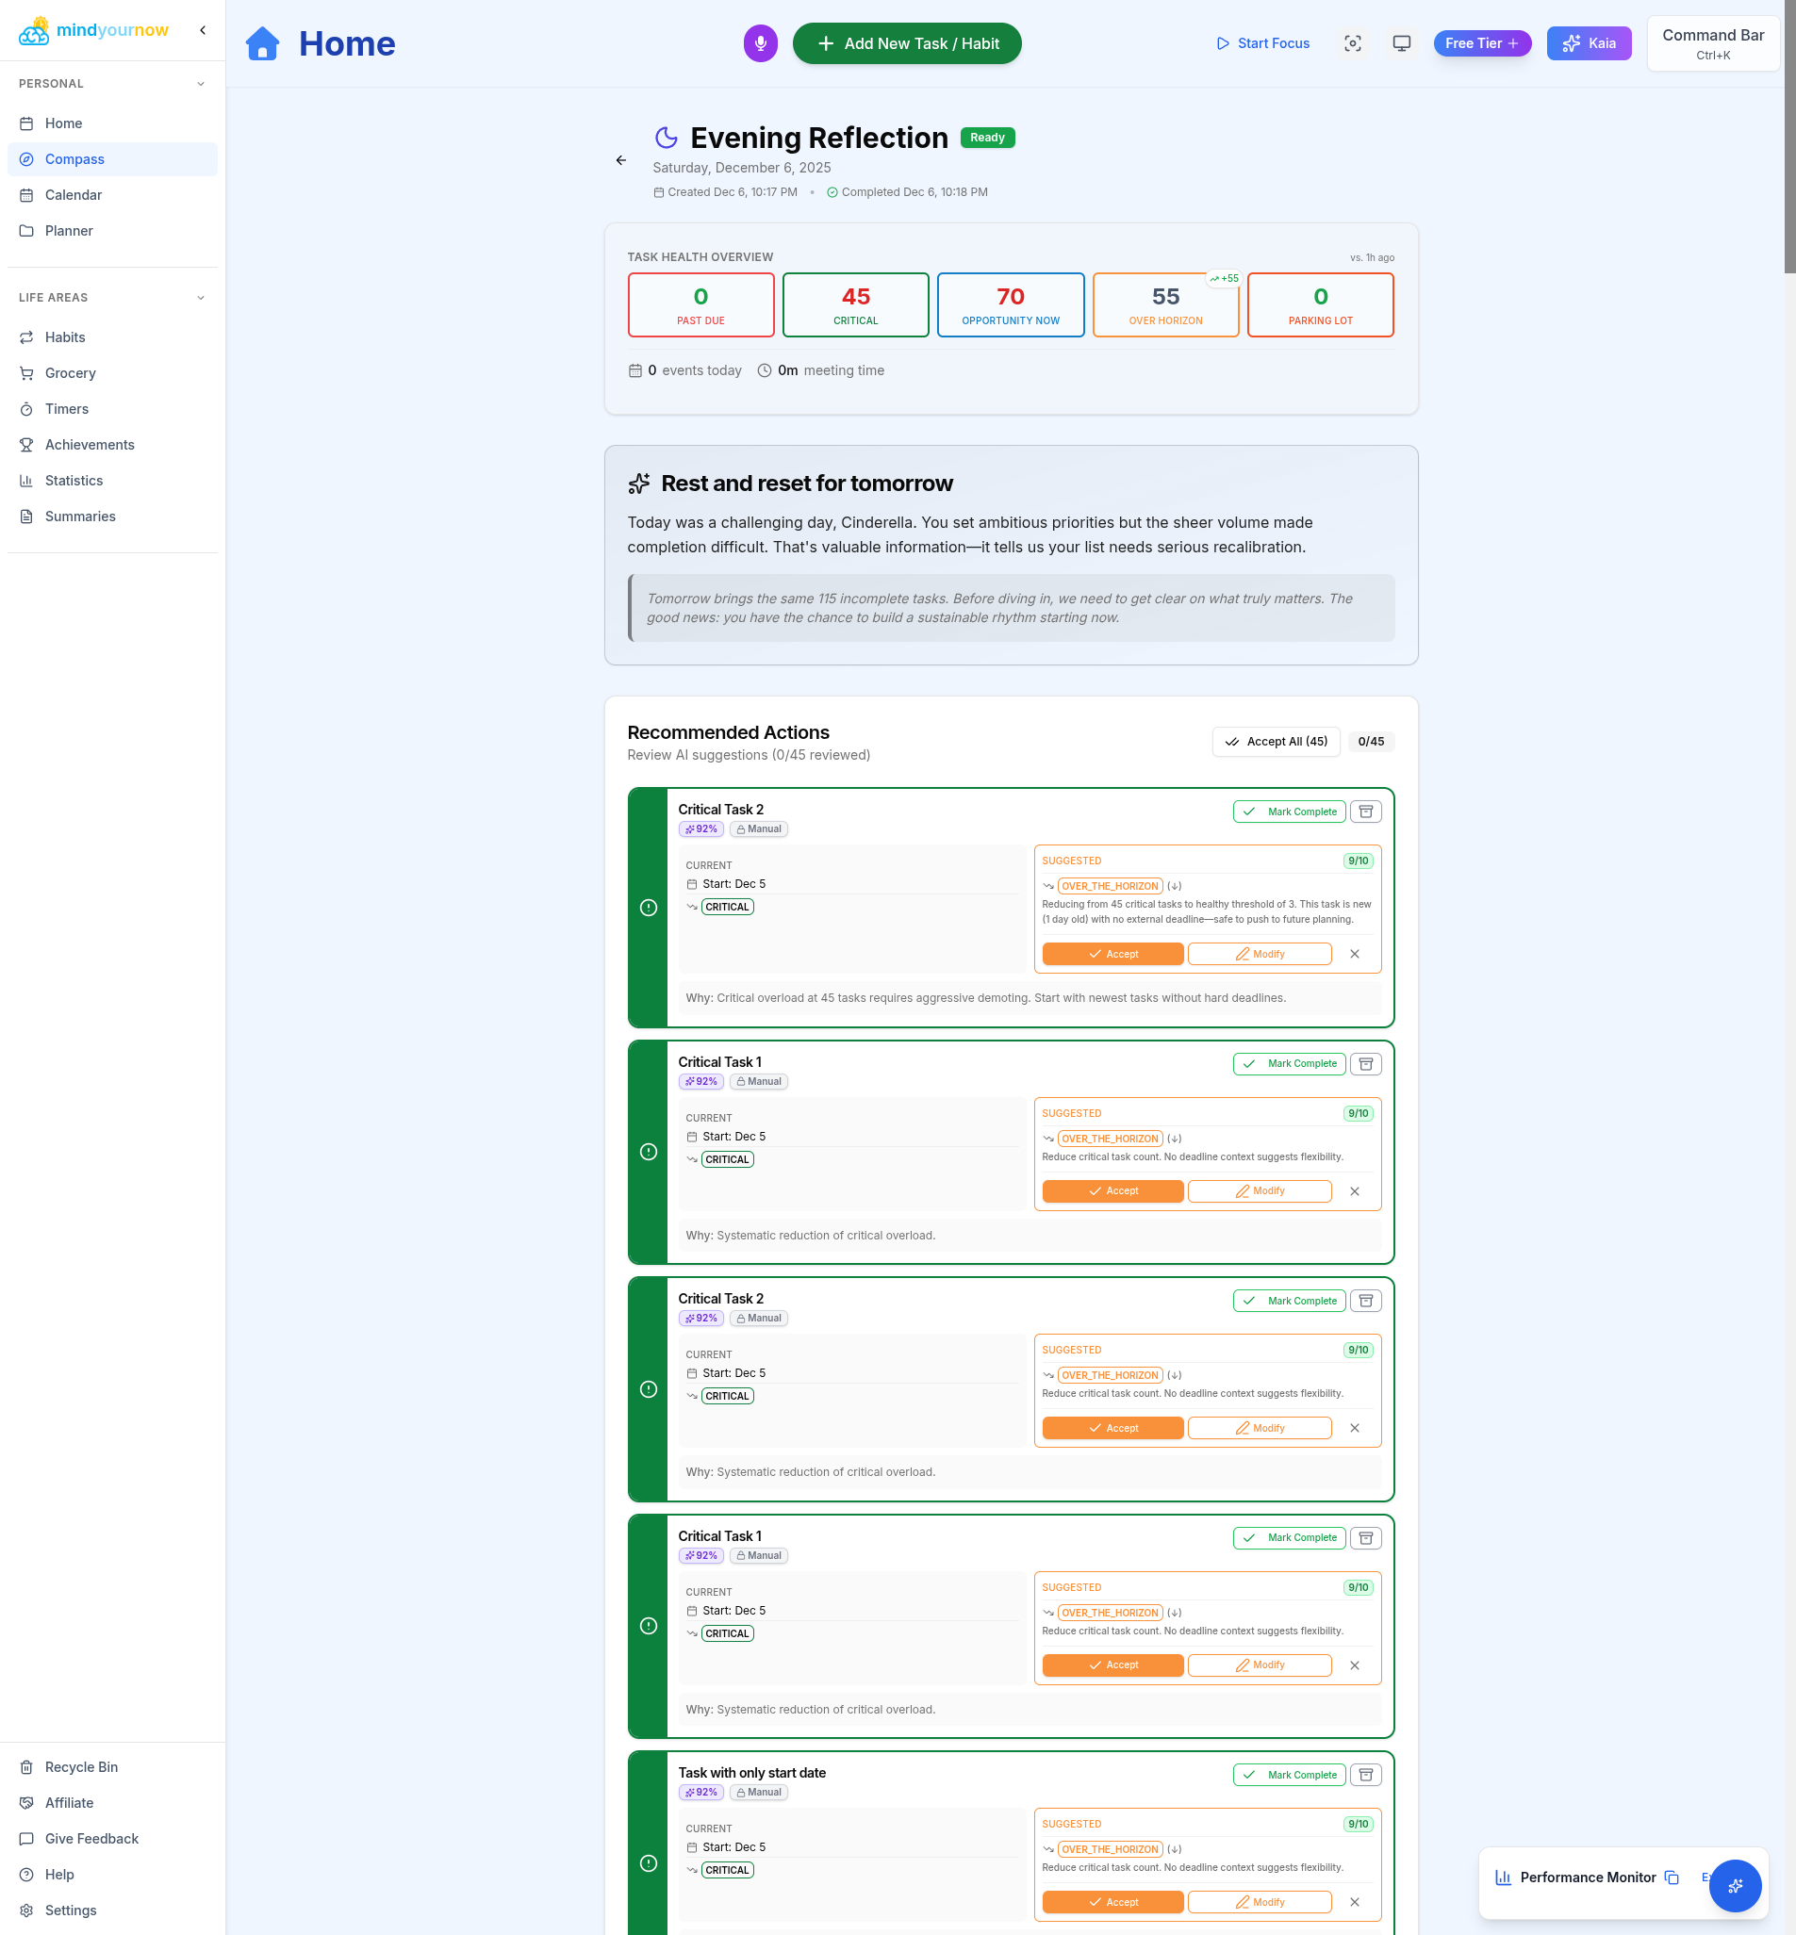Open the floating blue AI sparkle button

[x=1735, y=1885]
